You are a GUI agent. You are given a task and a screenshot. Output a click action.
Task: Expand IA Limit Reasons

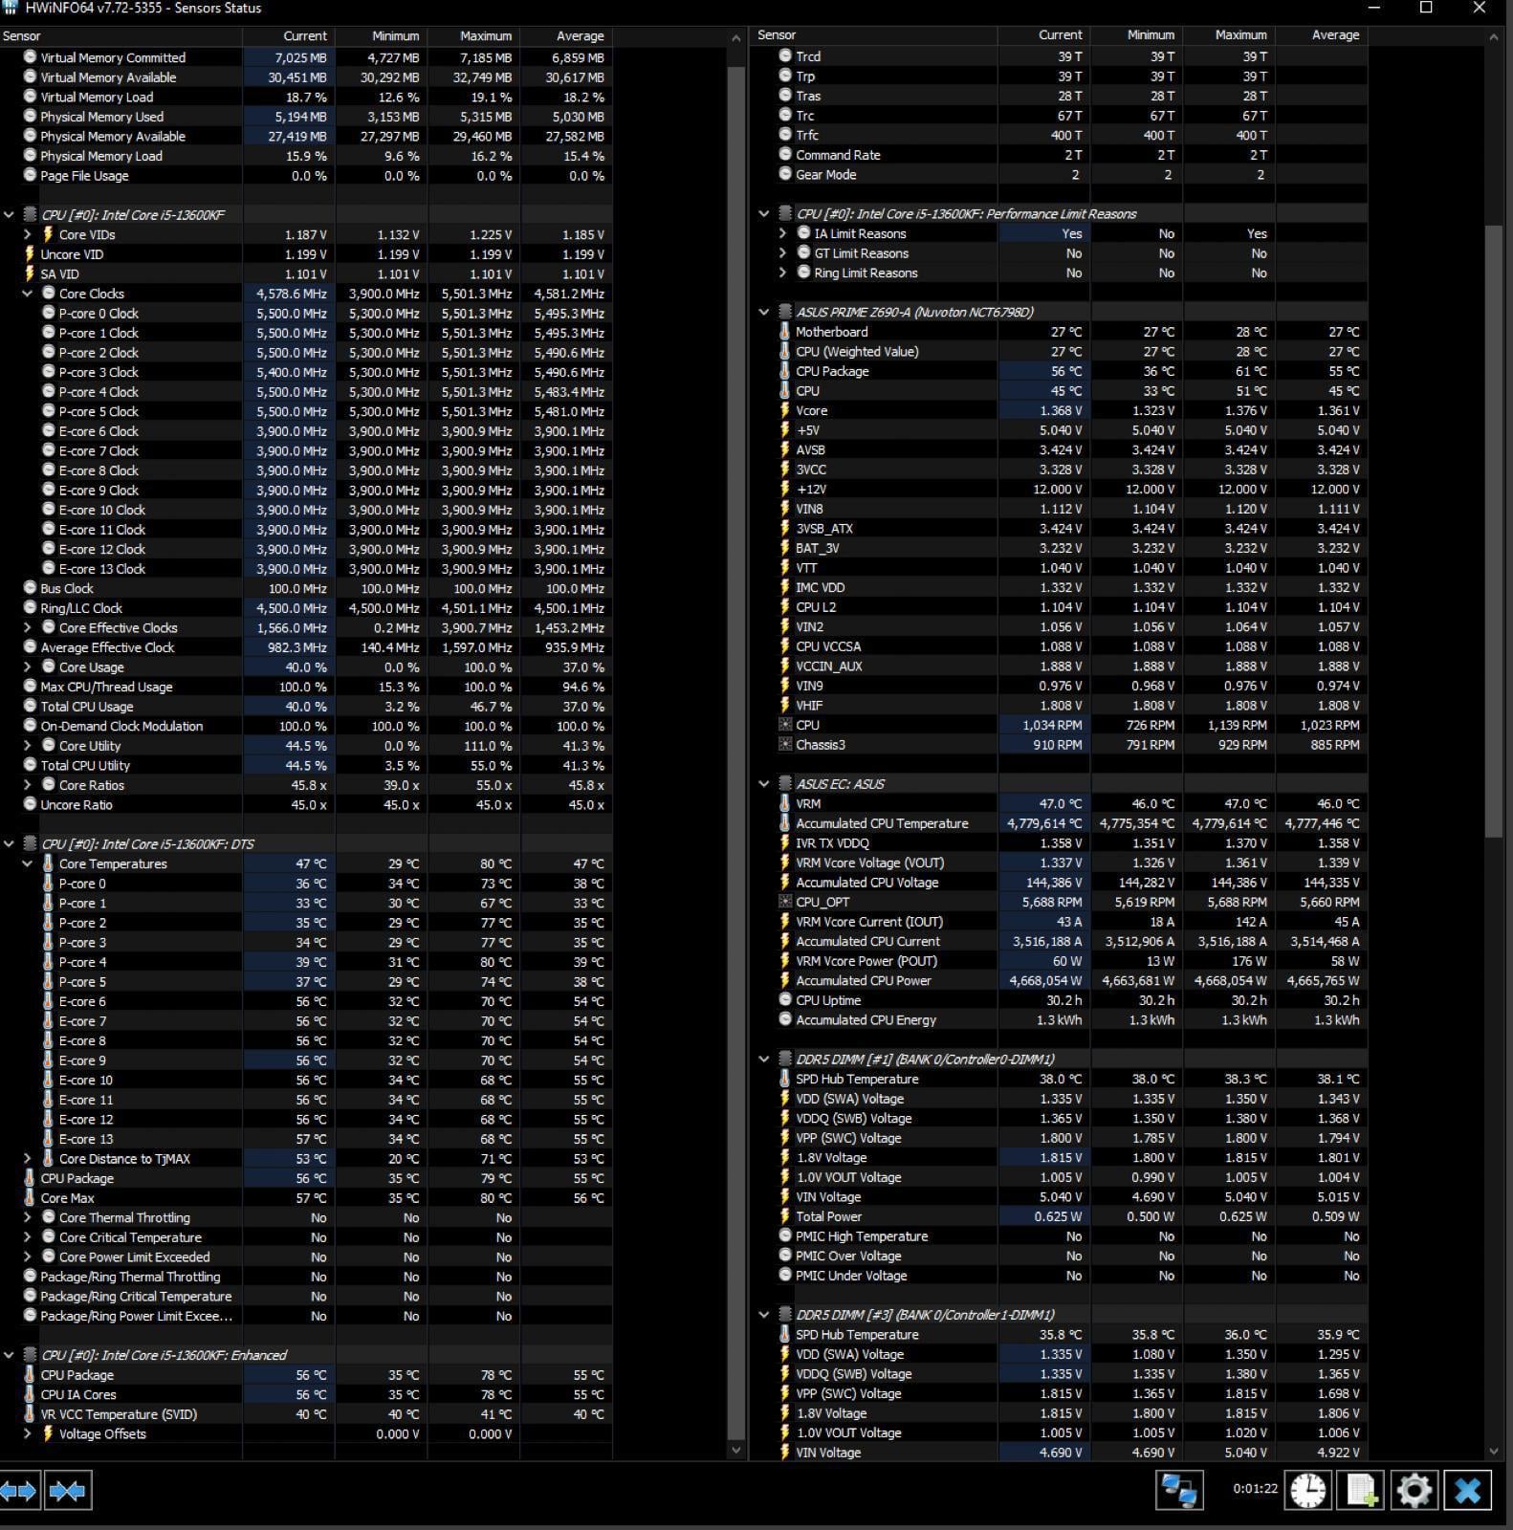point(783,233)
